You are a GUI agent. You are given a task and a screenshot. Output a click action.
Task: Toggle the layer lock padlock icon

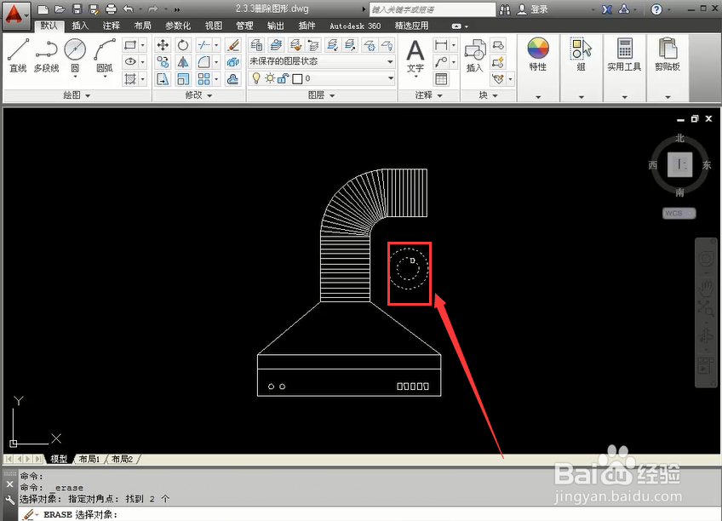click(284, 78)
